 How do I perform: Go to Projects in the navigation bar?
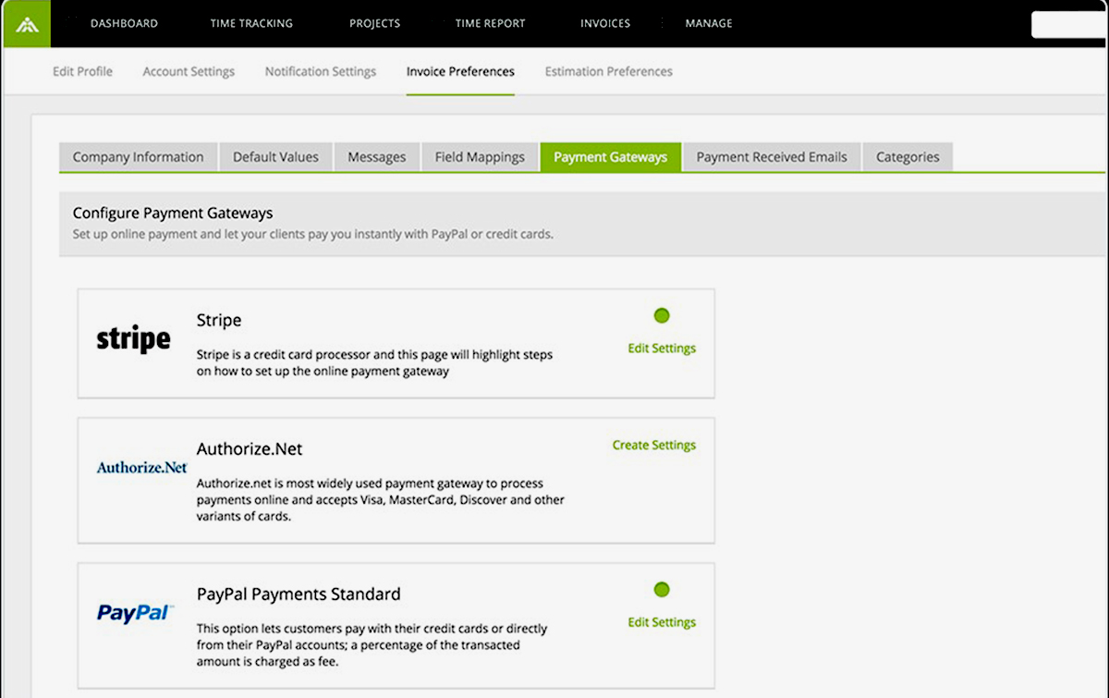click(x=374, y=24)
